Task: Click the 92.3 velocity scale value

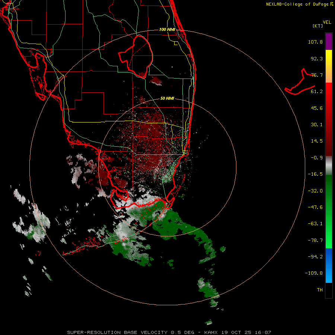Action: click(x=317, y=58)
